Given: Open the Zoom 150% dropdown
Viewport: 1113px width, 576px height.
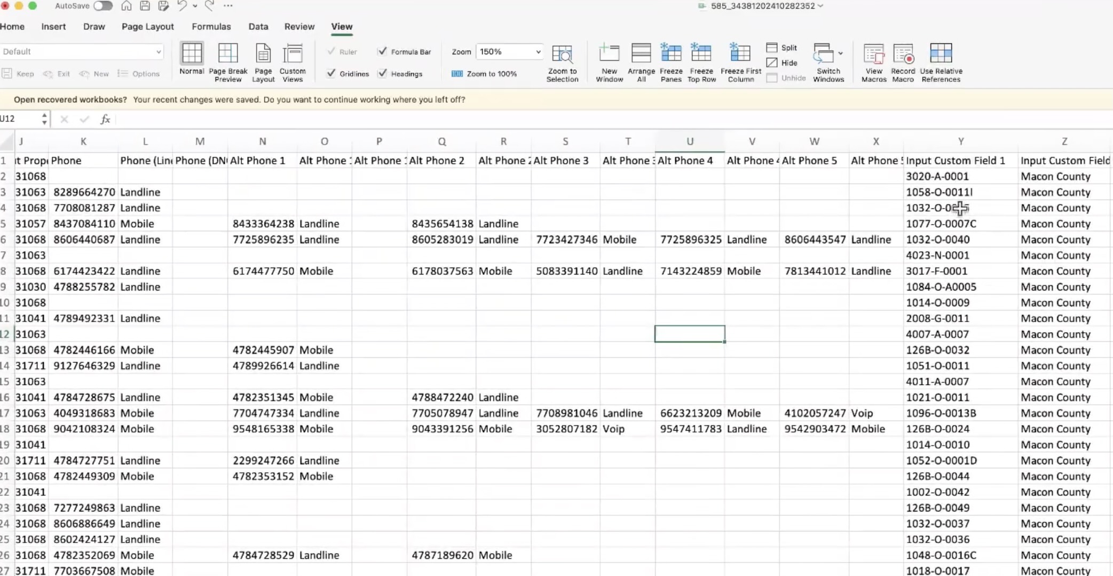Looking at the screenshot, I should coord(538,52).
